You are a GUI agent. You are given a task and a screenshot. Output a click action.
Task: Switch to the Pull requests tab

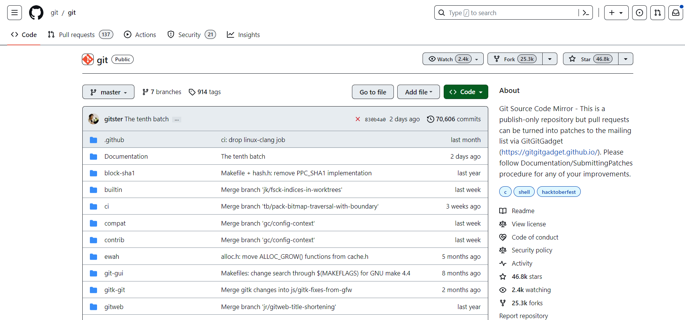coord(80,35)
